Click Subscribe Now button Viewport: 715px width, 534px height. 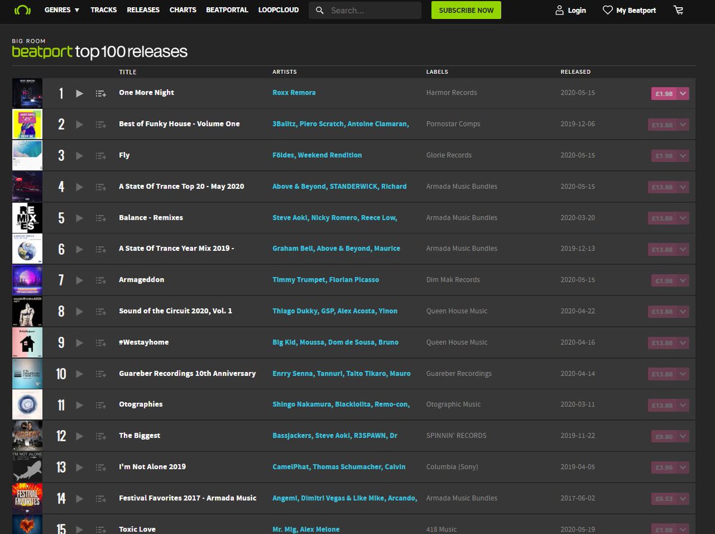click(x=466, y=10)
